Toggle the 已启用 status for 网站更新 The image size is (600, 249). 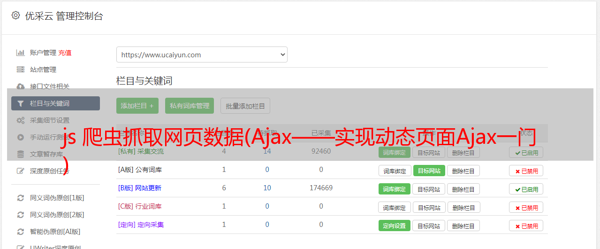click(526, 189)
